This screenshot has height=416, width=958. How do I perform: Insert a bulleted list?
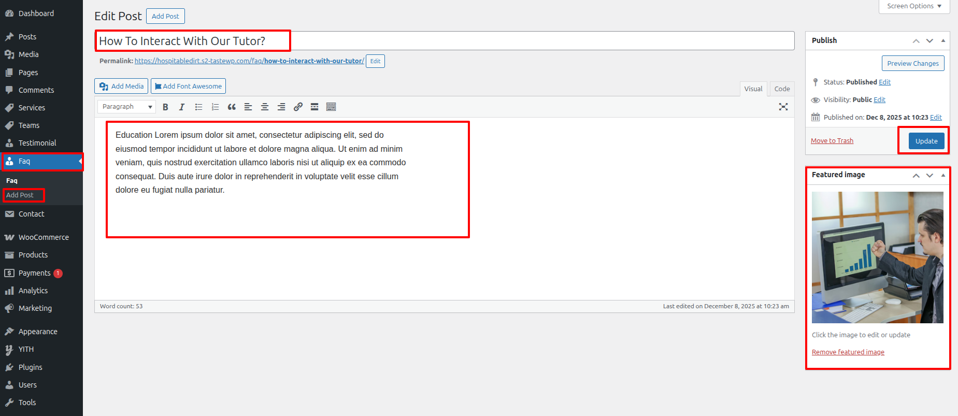[198, 107]
